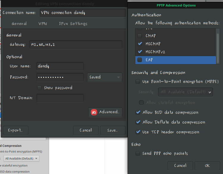
Task: Open the Advanced... options button
Action: [x=105, y=112]
